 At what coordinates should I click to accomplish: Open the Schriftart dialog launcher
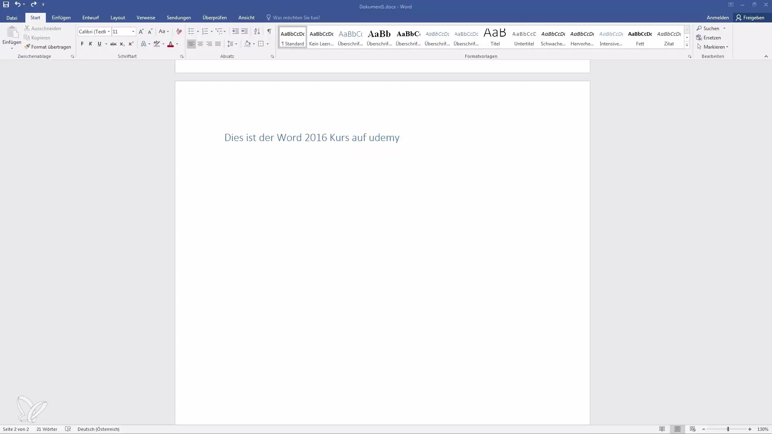pos(182,57)
